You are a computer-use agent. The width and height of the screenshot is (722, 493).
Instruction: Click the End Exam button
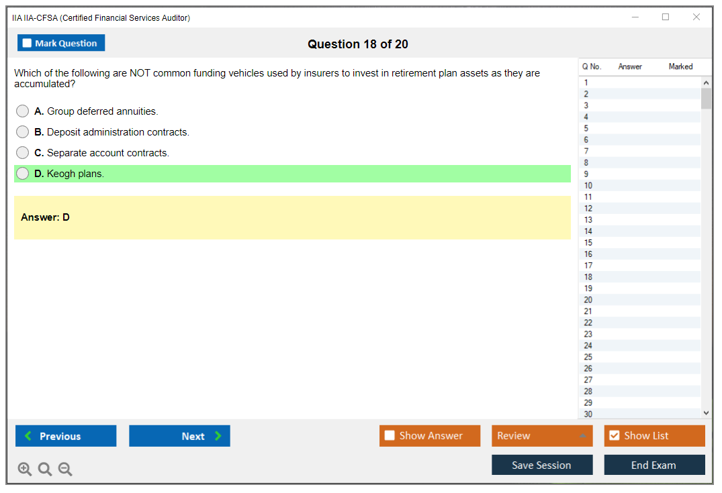[654, 465]
